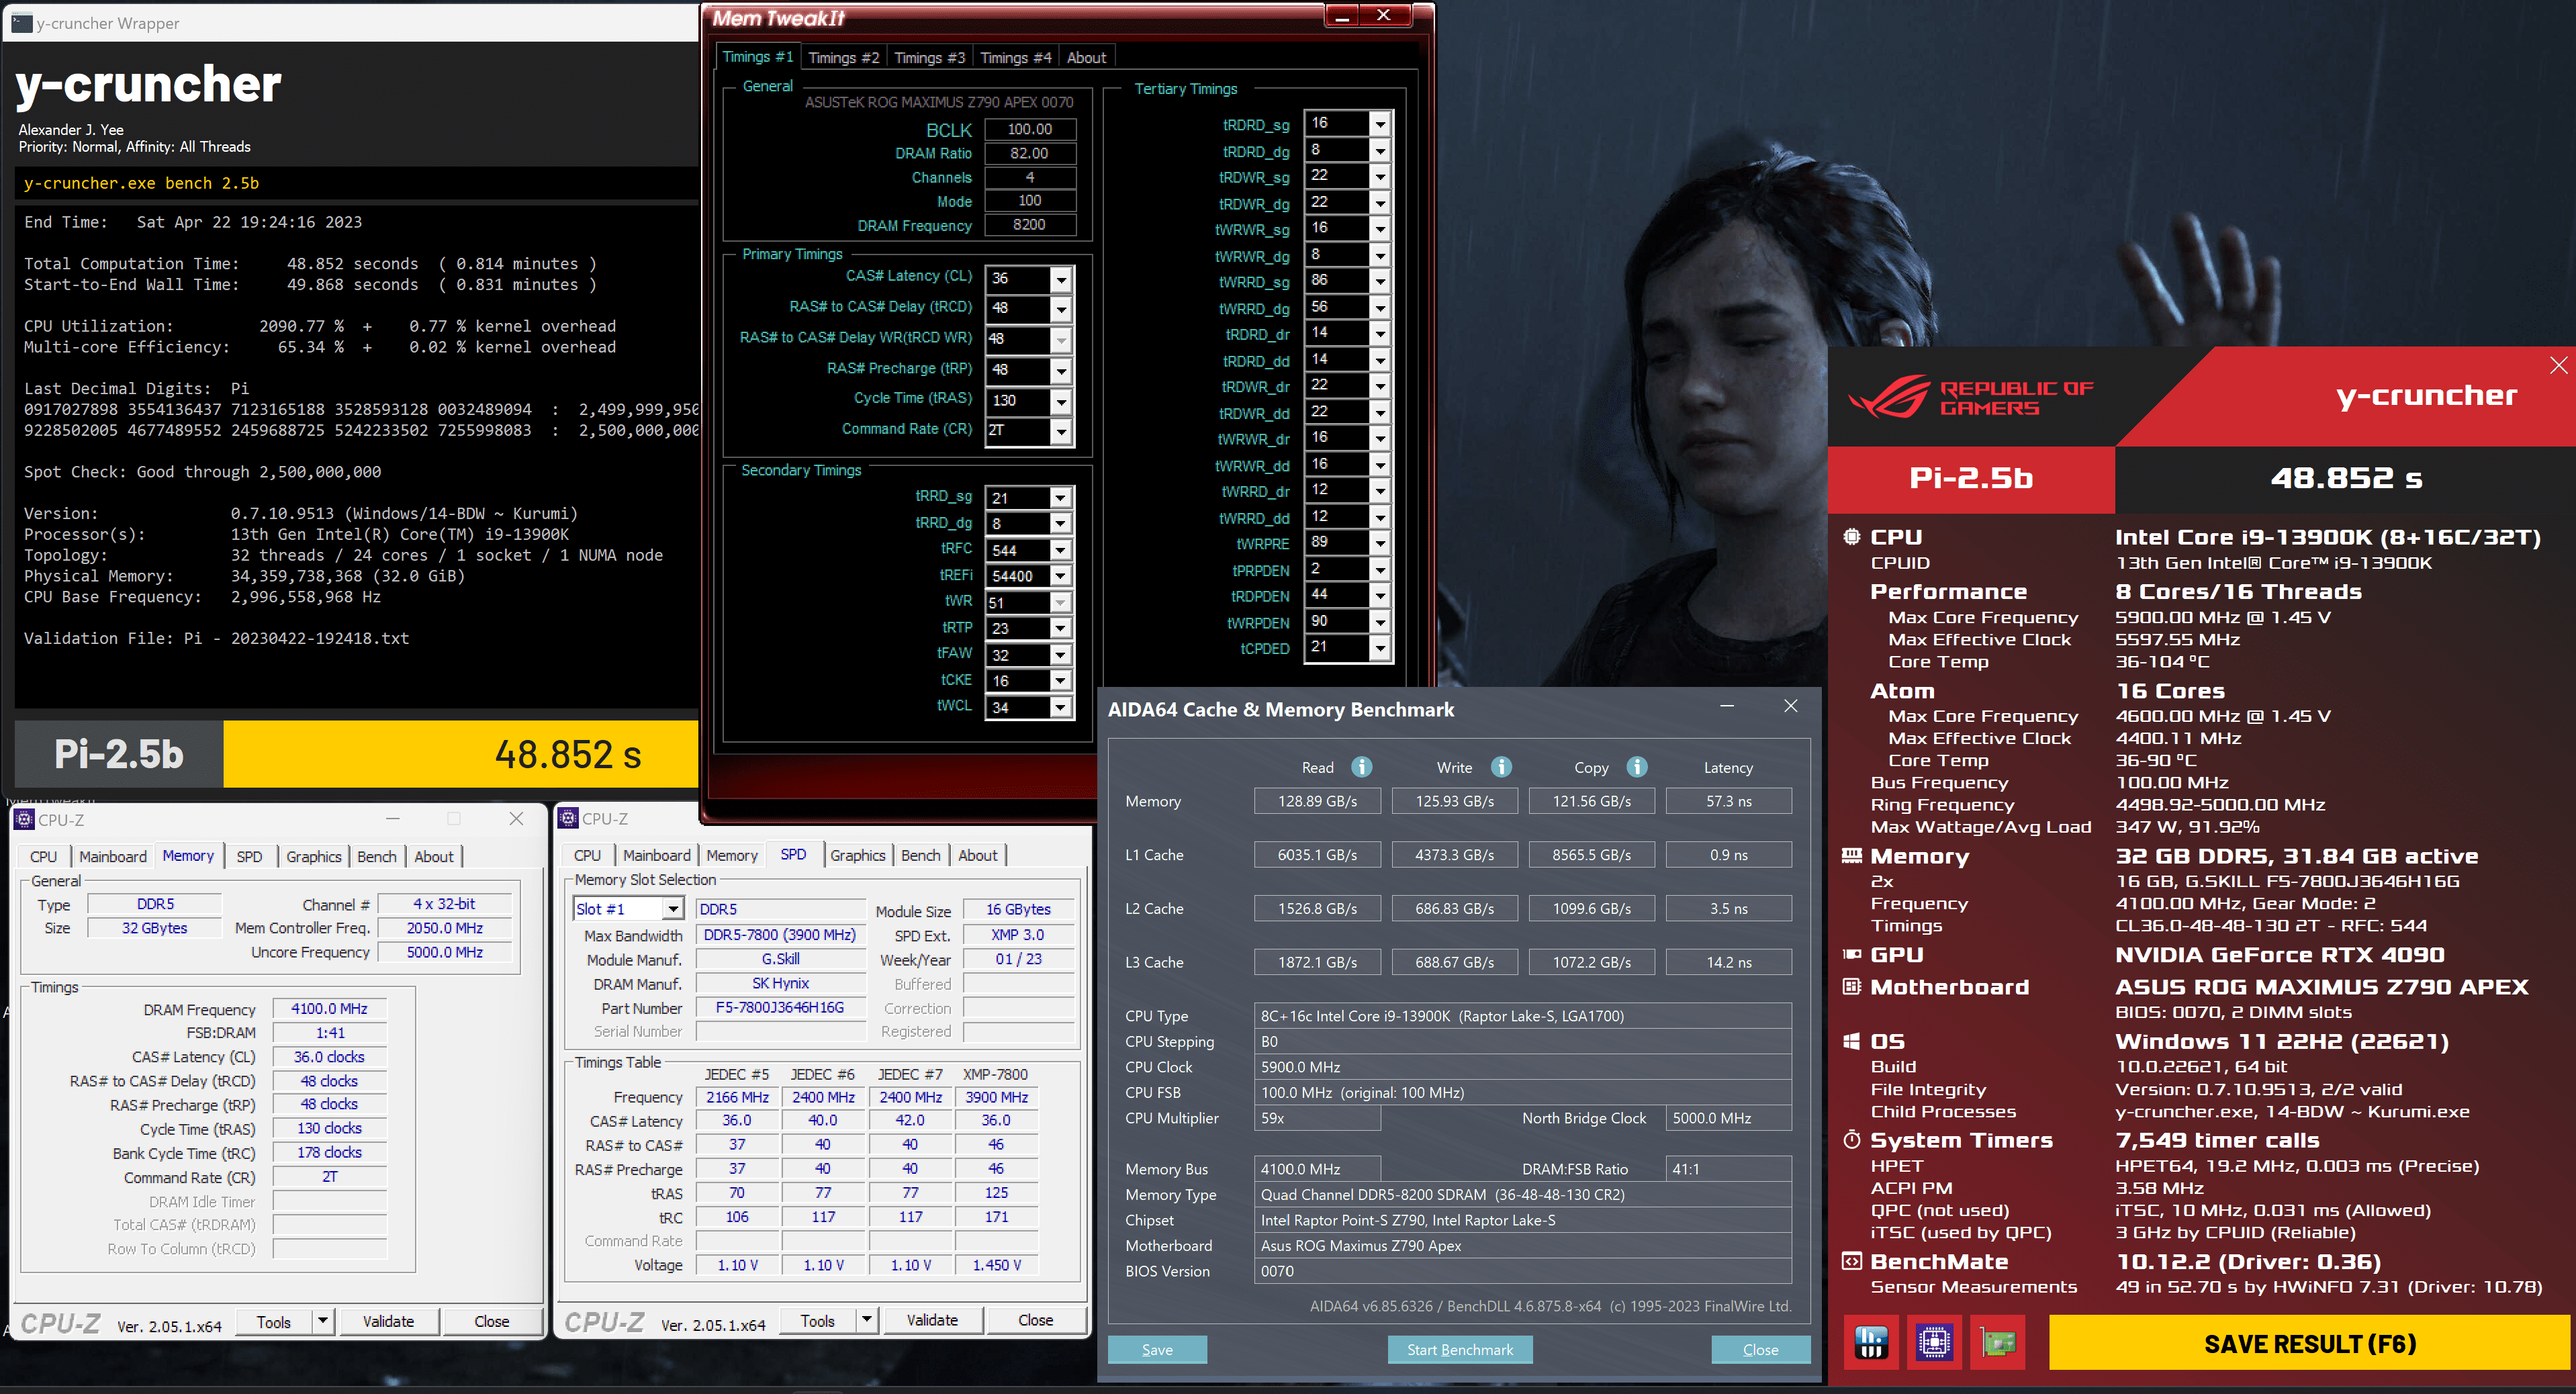Click the BenchMate section icon
This screenshot has height=1394, width=2576.
coord(1852,1261)
